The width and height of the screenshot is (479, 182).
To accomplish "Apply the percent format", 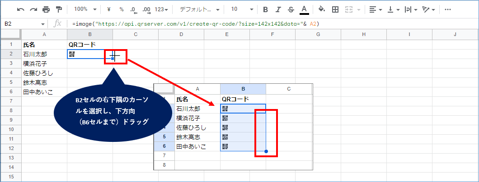I will click(x=121, y=9).
